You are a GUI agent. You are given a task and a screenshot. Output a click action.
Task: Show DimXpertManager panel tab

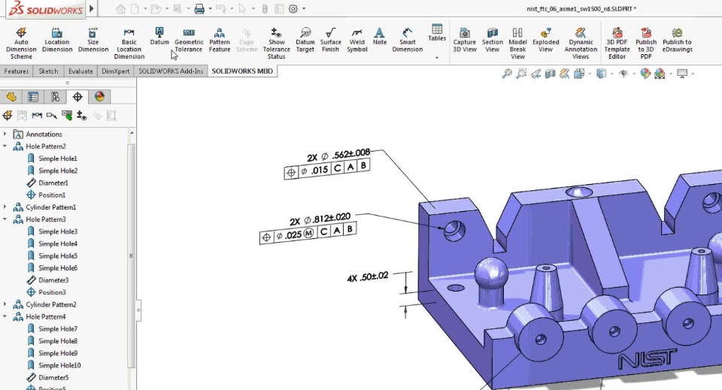point(77,97)
